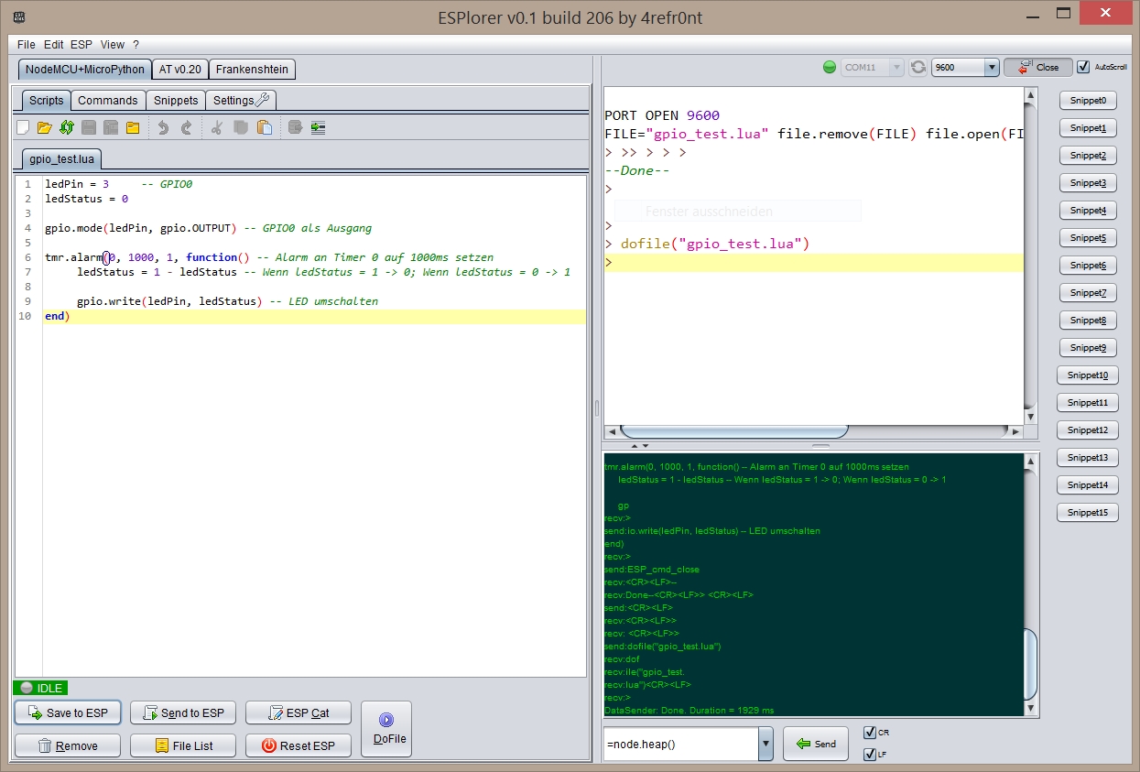Image resolution: width=1140 pixels, height=772 pixels.
Task: Refresh the serial port list
Action: [918, 67]
